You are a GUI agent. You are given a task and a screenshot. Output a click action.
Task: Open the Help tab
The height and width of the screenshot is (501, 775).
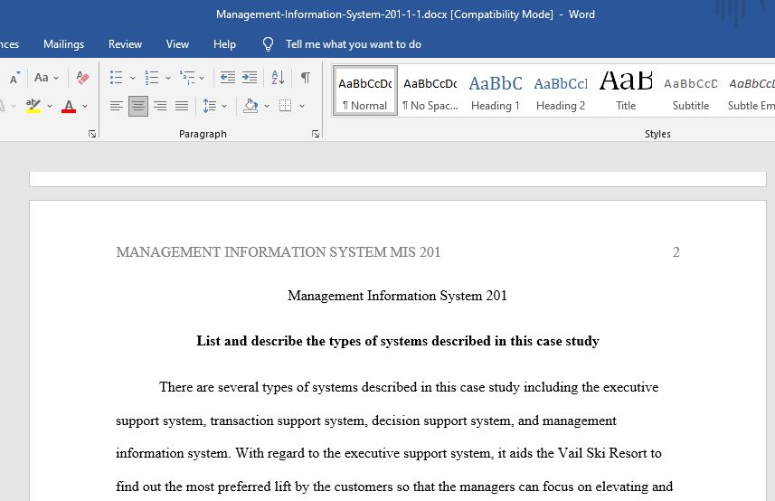224,44
